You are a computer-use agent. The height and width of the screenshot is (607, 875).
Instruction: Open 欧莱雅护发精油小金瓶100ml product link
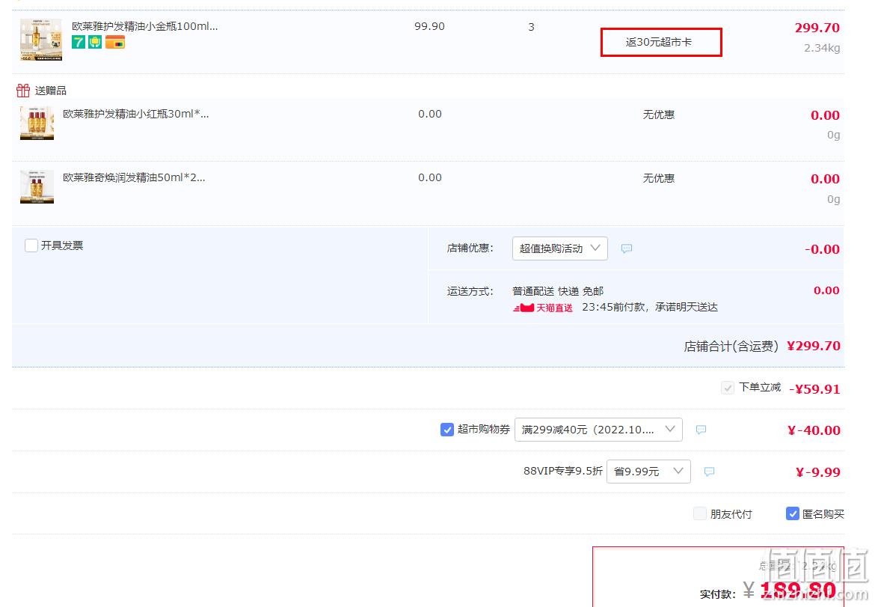[144, 26]
